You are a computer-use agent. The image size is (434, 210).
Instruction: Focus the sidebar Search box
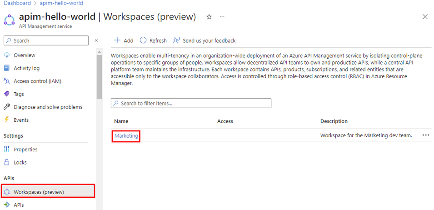pos(46,40)
